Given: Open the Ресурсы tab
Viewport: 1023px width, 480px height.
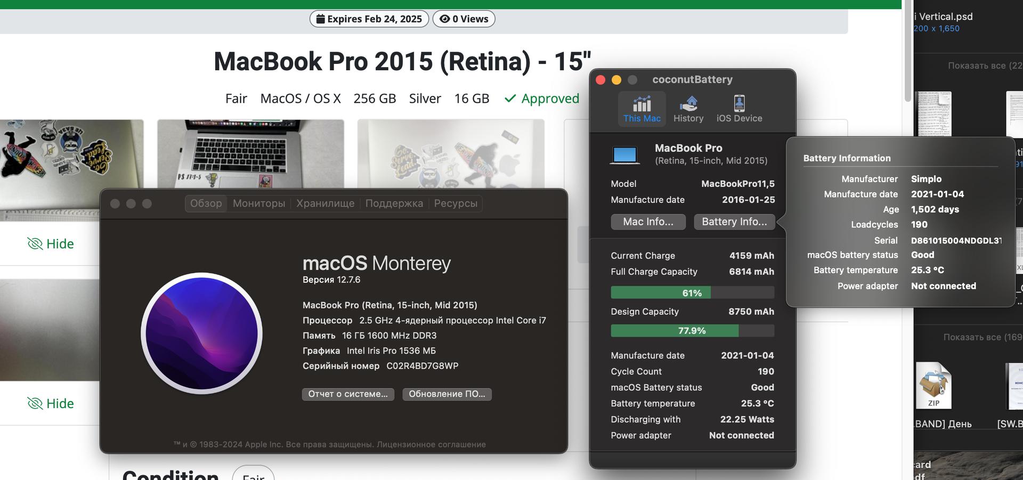Looking at the screenshot, I should pyautogui.click(x=456, y=204).
